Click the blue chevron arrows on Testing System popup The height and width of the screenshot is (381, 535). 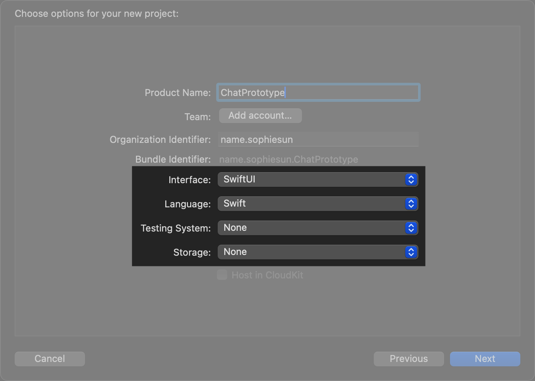point(411,228)
